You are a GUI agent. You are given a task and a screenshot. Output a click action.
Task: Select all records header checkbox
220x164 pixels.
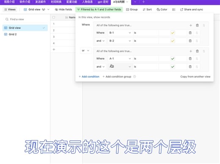tap(54, 17)
